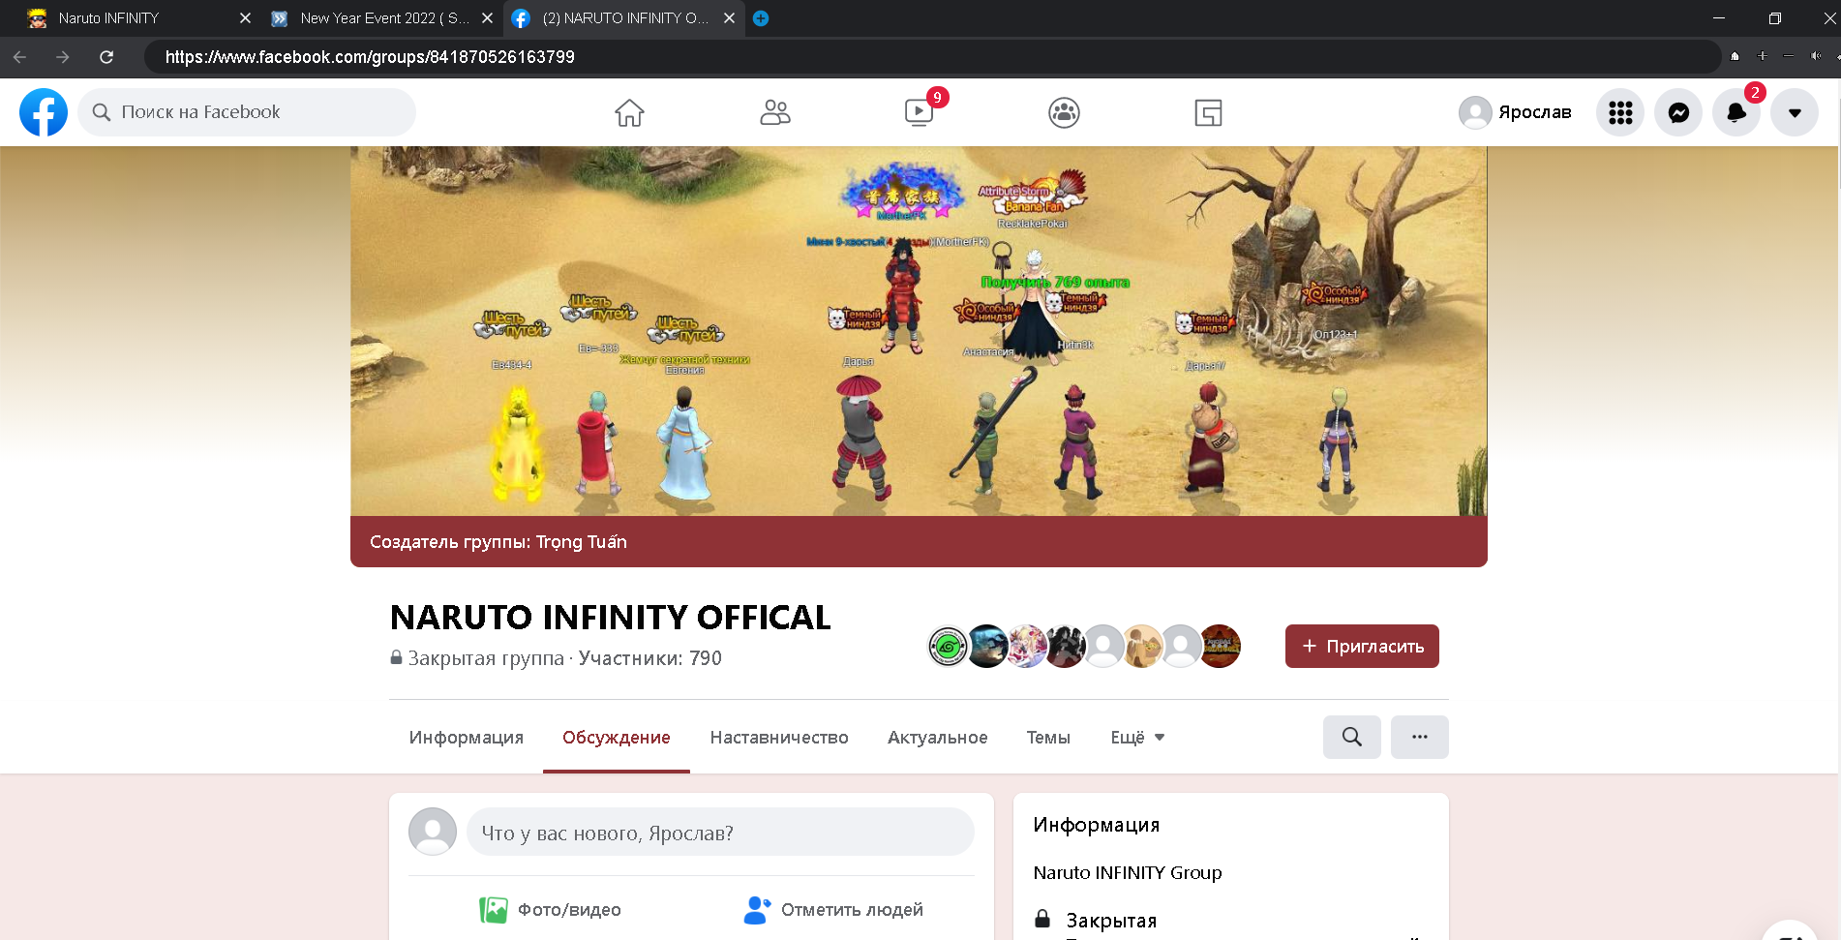Open the nine-dot Facebook menu icon
Image resolution: width=1841 pixels, height=940 pixels.
point(1620,112)
